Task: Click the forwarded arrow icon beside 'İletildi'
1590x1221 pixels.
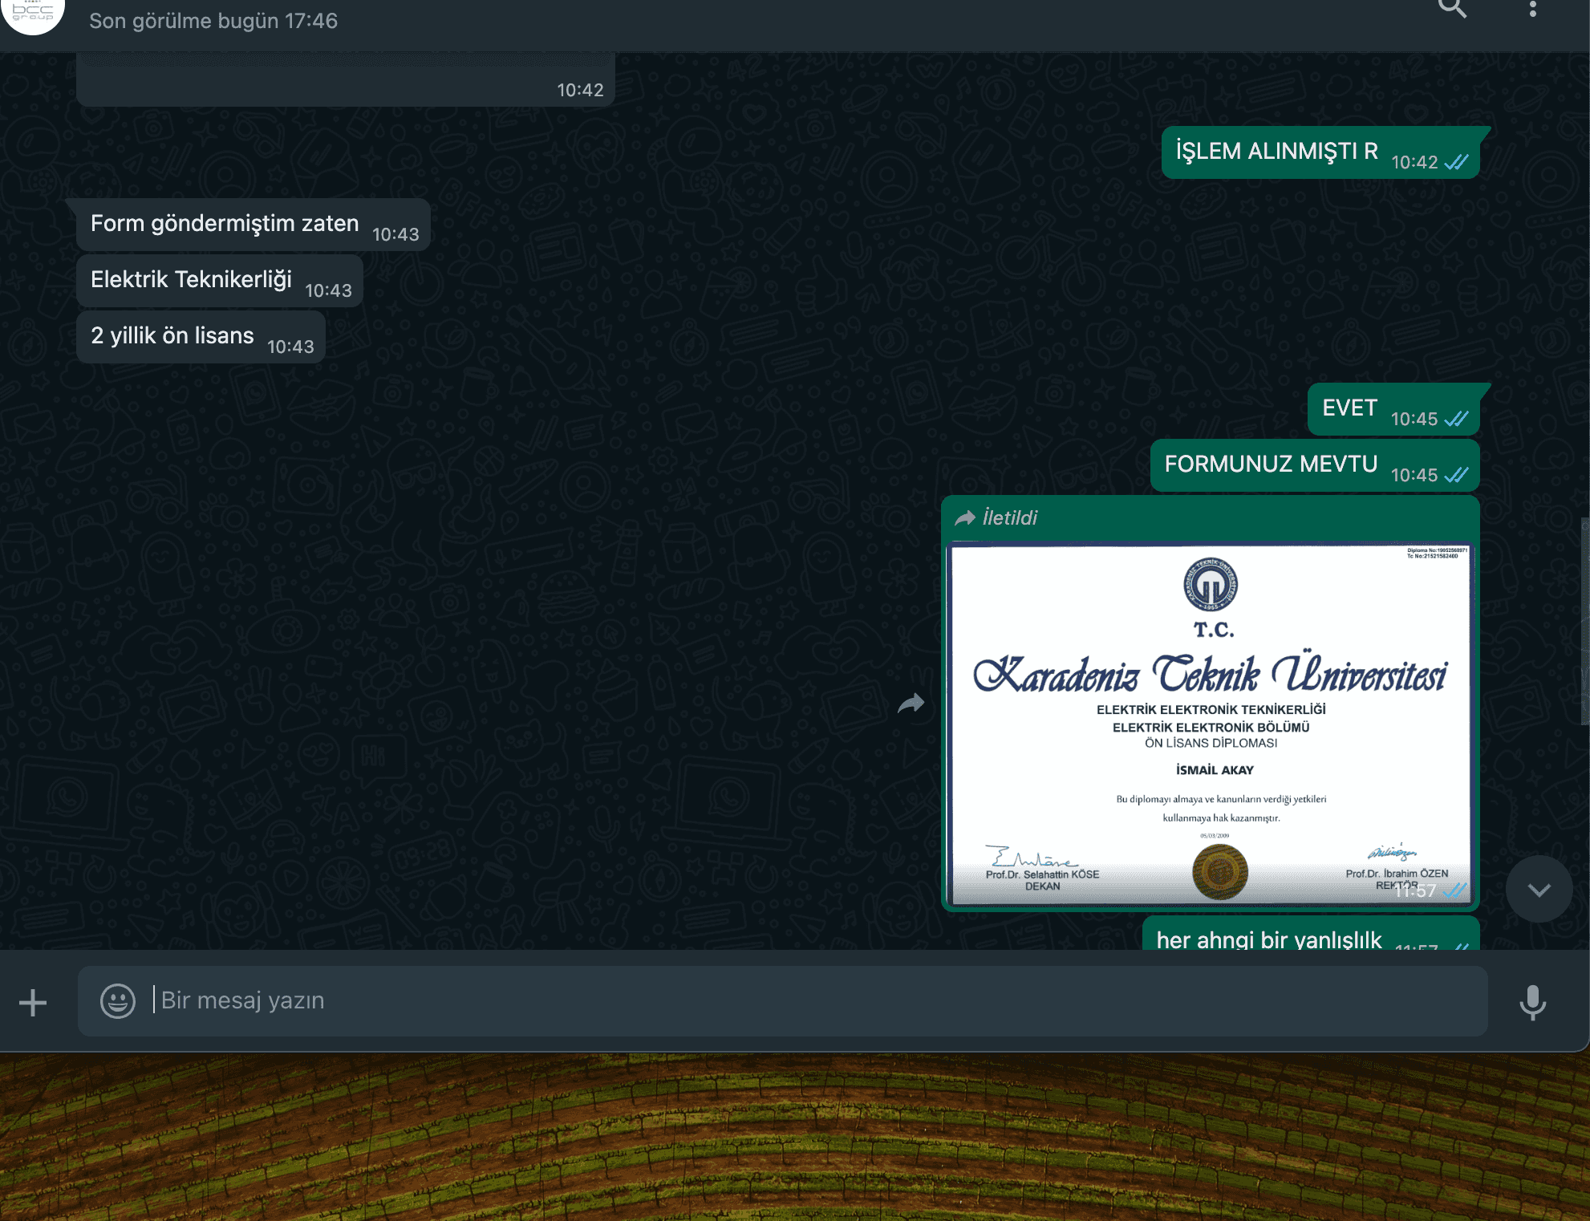Action: click(965, 518)
